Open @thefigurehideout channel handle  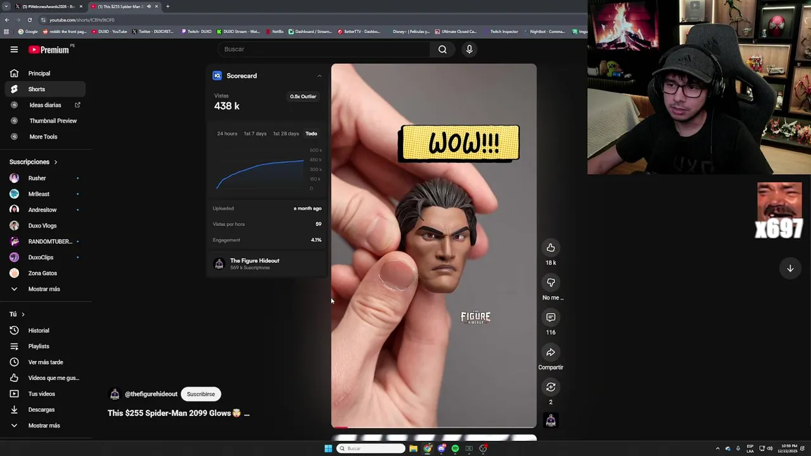151,394
